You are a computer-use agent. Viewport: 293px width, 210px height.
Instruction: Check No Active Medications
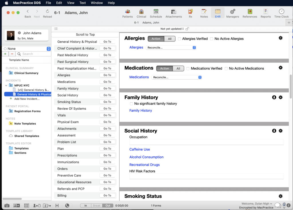coord(226,68)
